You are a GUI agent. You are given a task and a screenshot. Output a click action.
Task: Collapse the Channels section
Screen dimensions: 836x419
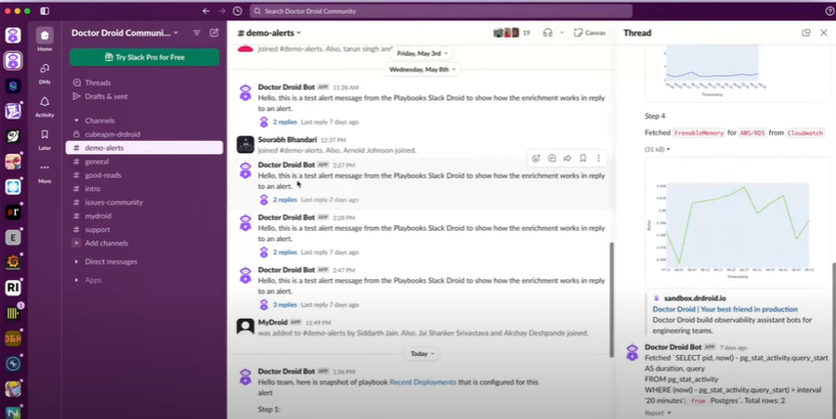(x=76, y=121)
